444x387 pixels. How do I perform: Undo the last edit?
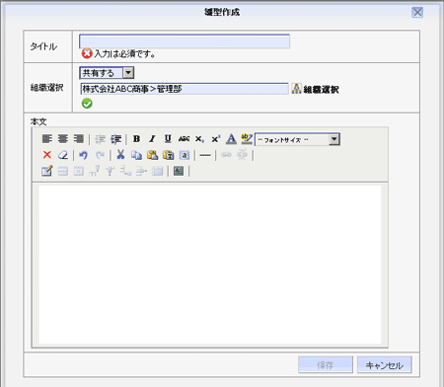pyautogui.click(x=84, y=155)
